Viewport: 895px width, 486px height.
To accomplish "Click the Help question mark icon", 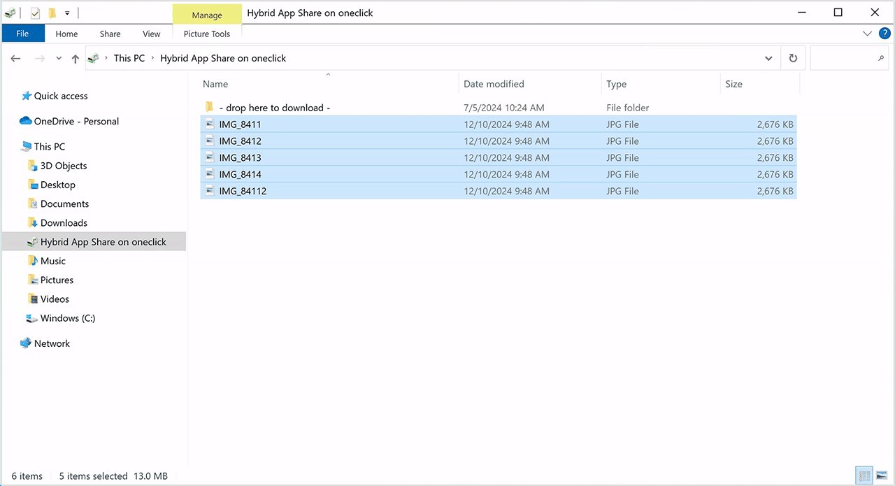I will click(884, 34).
